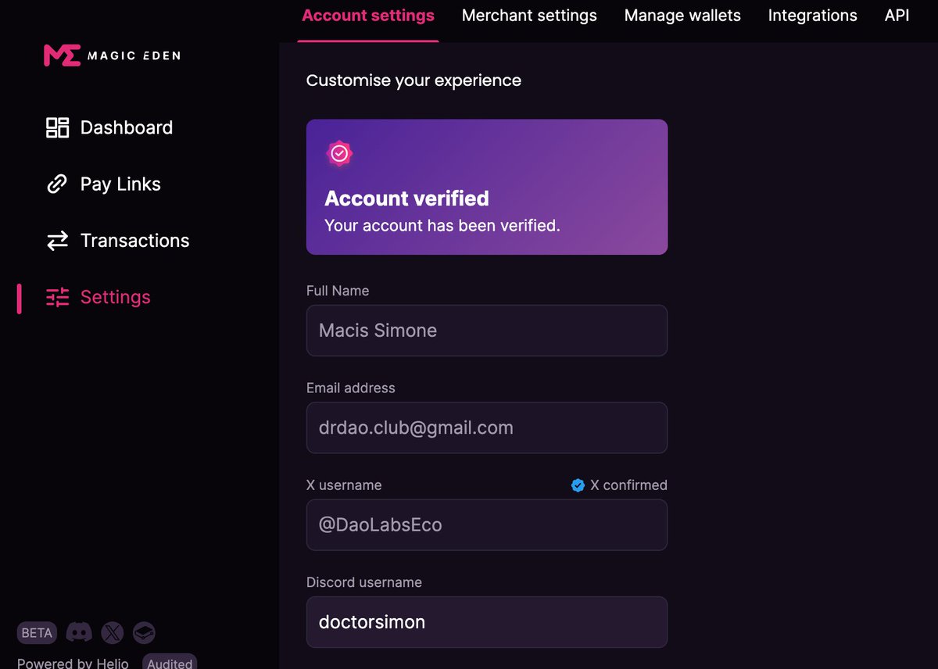Click 'Your account has been verified.' text
The image size is (938, 669).
pos(442,226)
